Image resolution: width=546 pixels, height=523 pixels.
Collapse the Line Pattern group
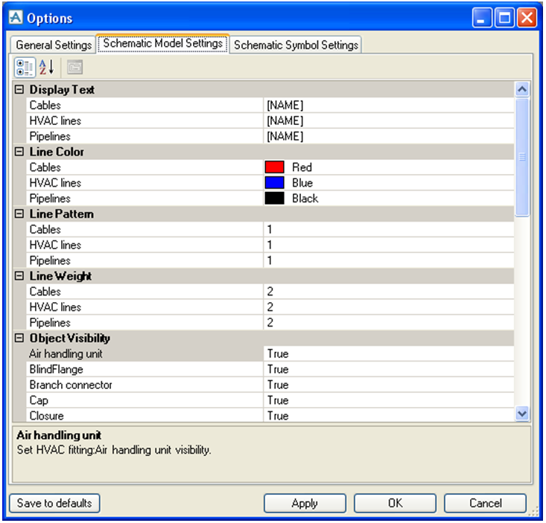(20, 214)
